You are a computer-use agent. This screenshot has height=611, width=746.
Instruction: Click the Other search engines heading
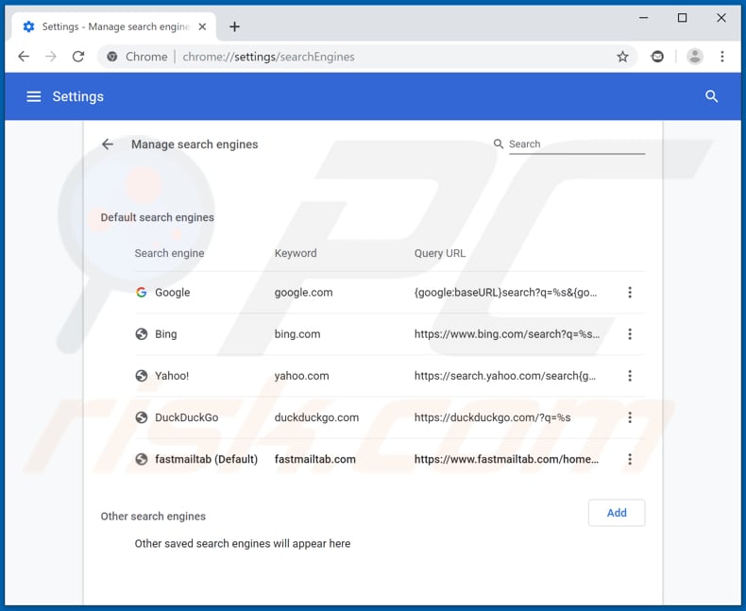click(153, 517)
